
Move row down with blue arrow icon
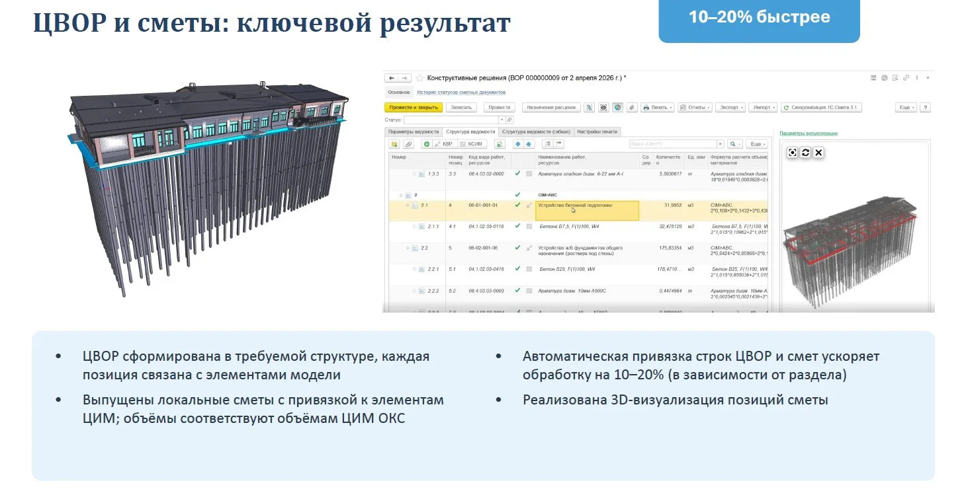(x=518, y=144)
